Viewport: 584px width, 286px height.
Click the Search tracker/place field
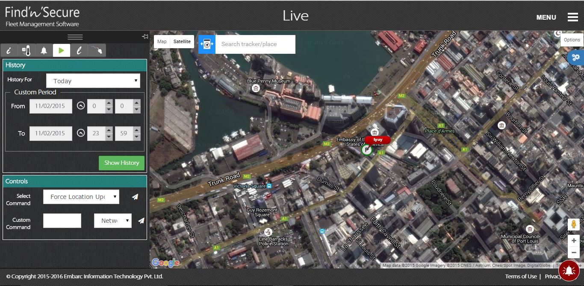tap(255, 44)
